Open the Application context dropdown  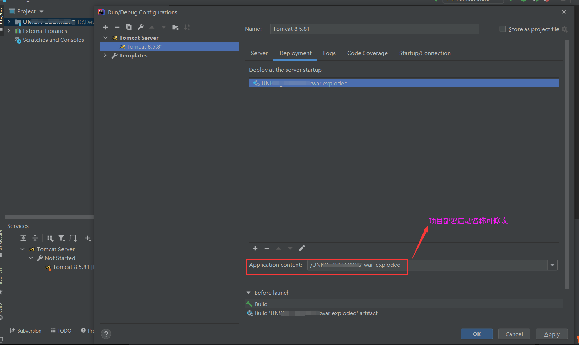click(x=553, y=265)
